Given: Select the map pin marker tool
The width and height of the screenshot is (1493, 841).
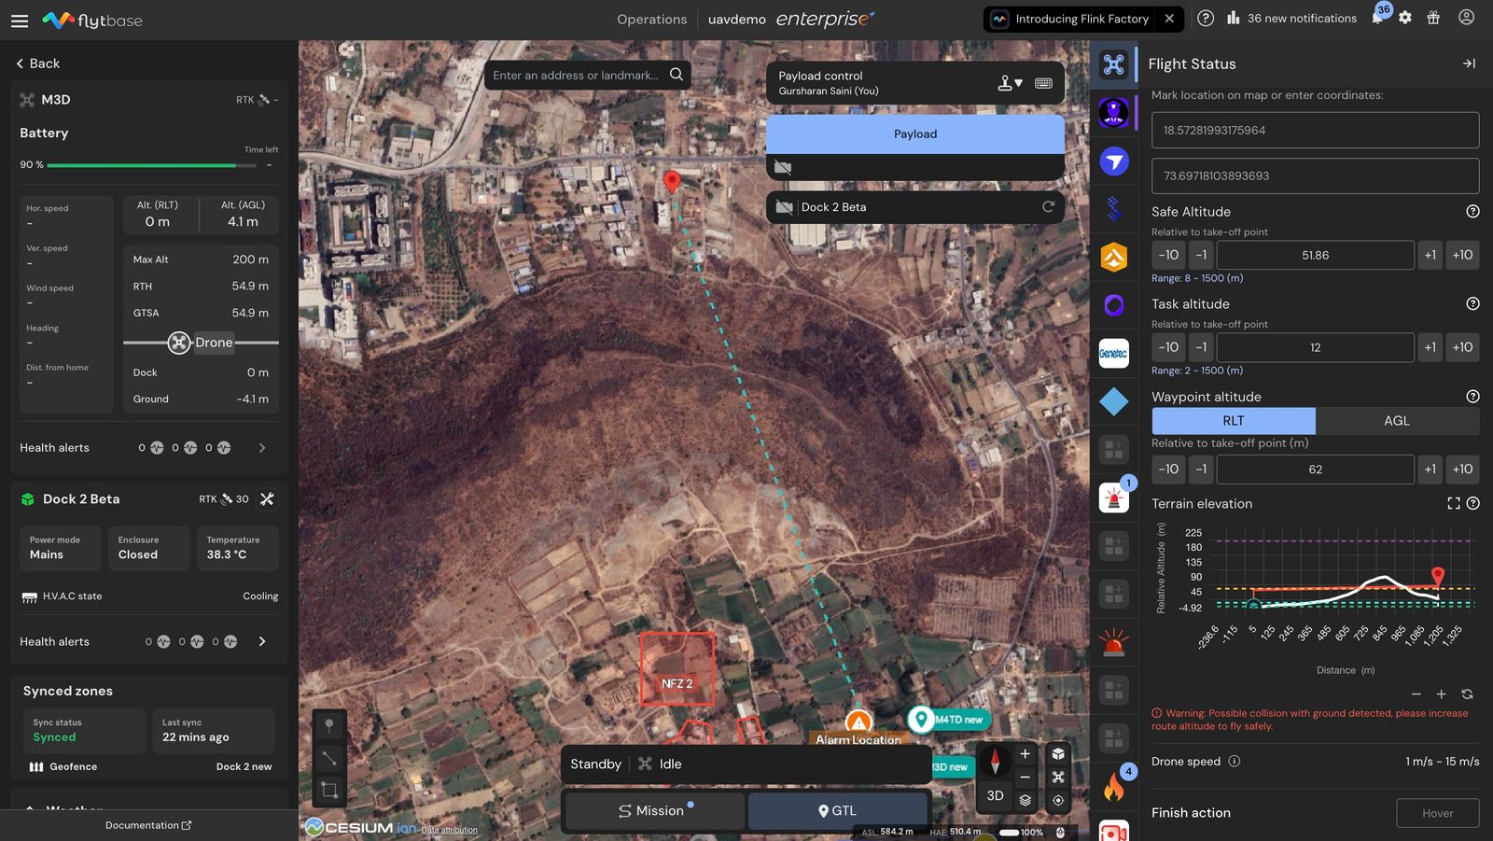Looking at the screenshot, I should pyautogui.click(x=328, y=726).
